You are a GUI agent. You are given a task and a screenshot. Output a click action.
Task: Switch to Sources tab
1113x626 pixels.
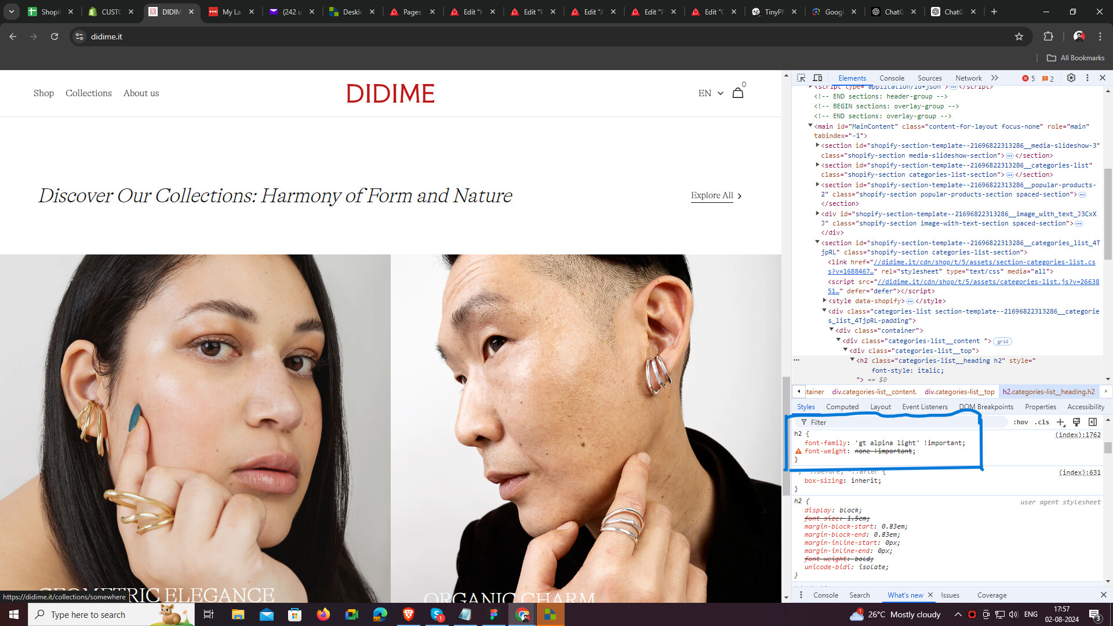(929, 78)
